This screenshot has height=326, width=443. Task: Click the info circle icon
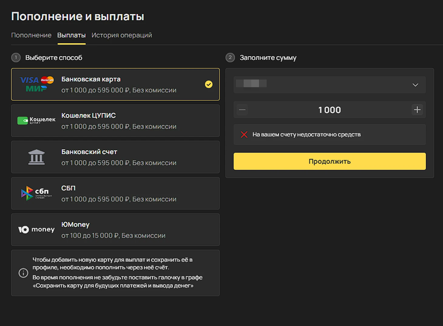point(23,273)
